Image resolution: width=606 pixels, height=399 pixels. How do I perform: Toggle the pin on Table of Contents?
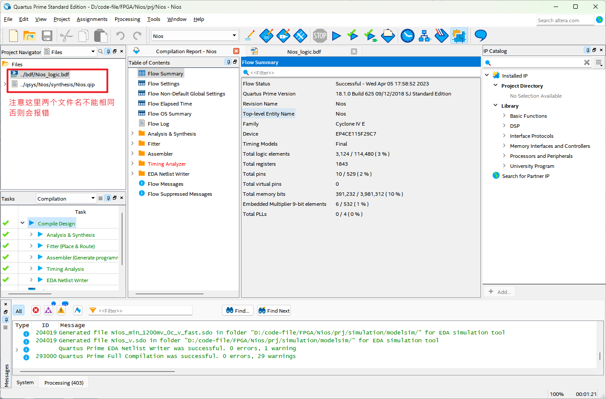[228, 62]
